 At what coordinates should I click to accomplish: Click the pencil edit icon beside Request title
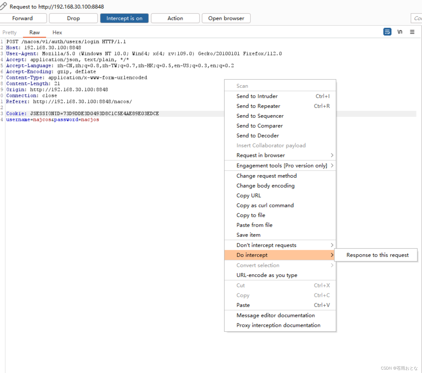coord(3,6)
